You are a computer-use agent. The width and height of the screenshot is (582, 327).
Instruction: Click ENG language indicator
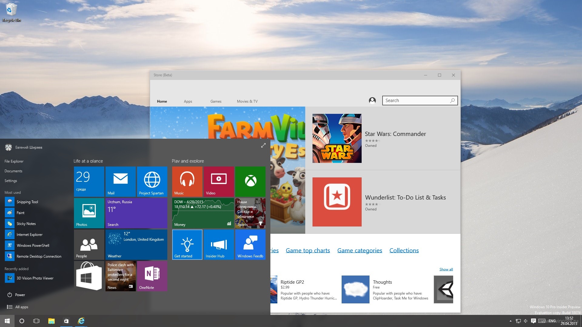coord(552,321)
